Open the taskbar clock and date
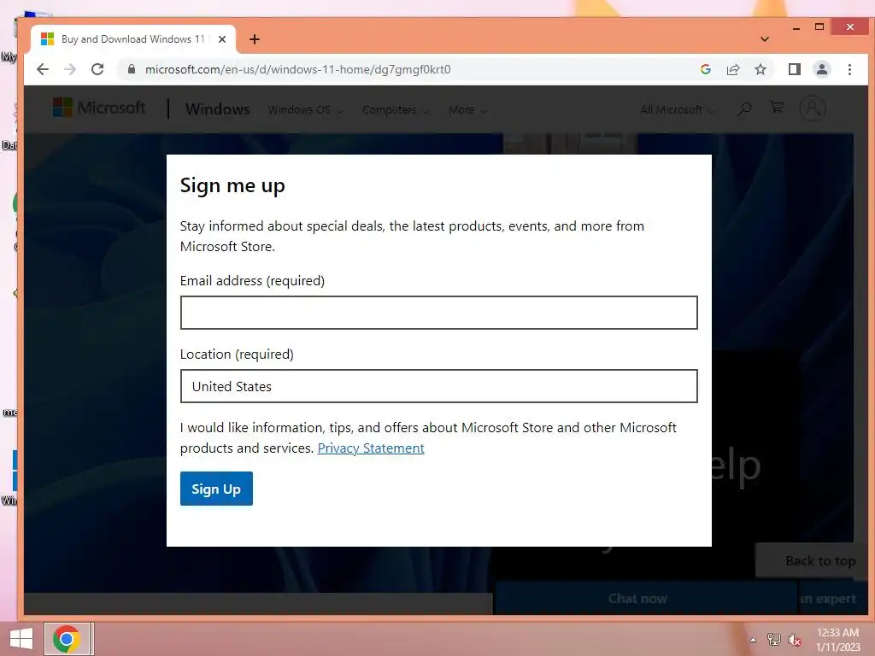 click(837, 640)
